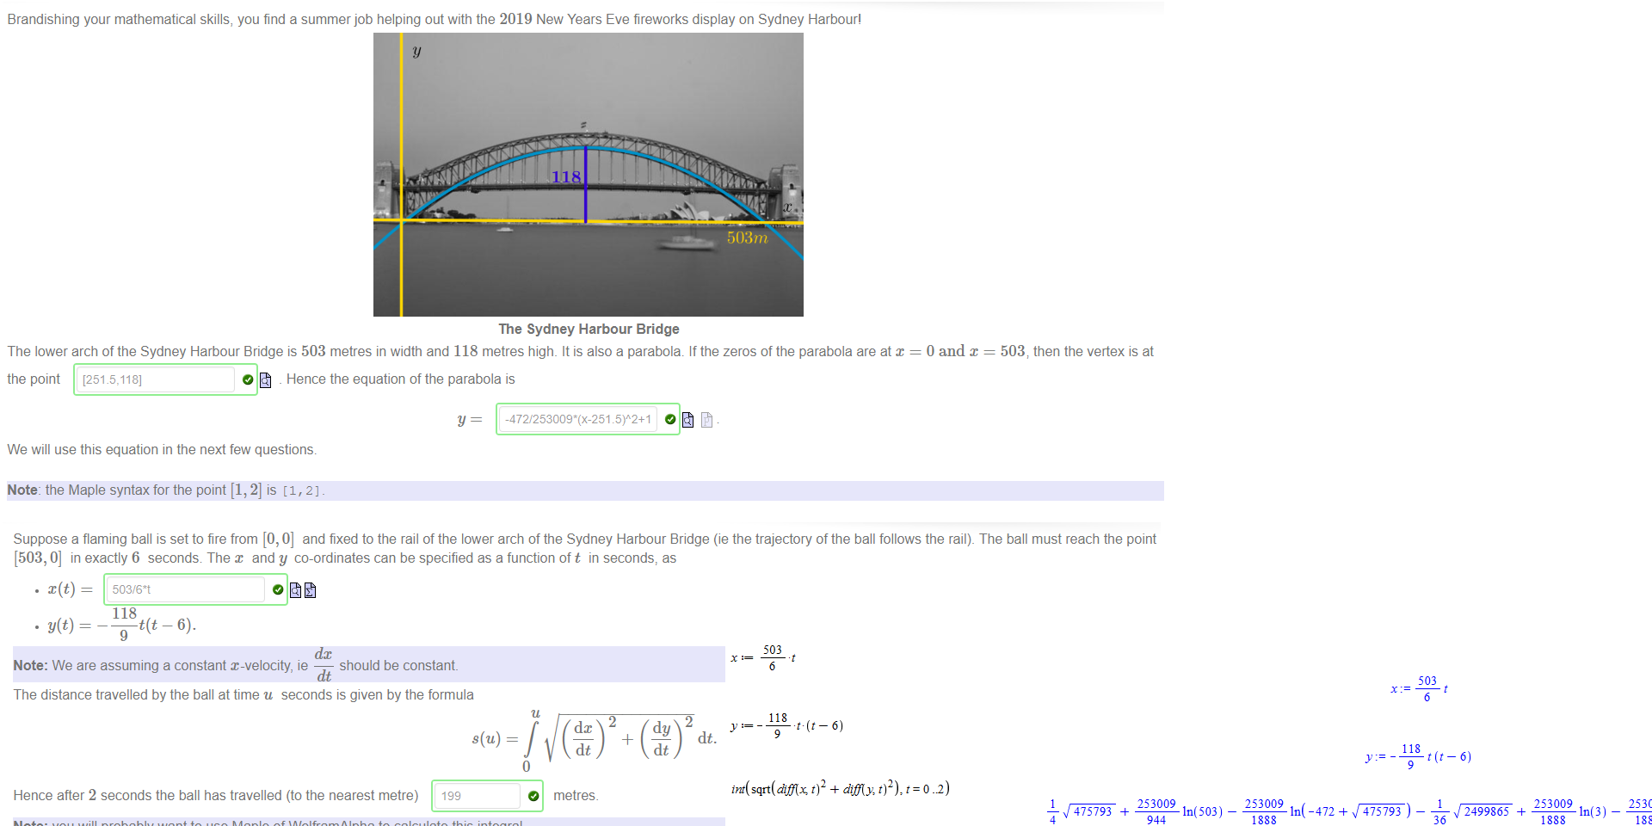Click green check mark in parabola equation field

[670, 420]
